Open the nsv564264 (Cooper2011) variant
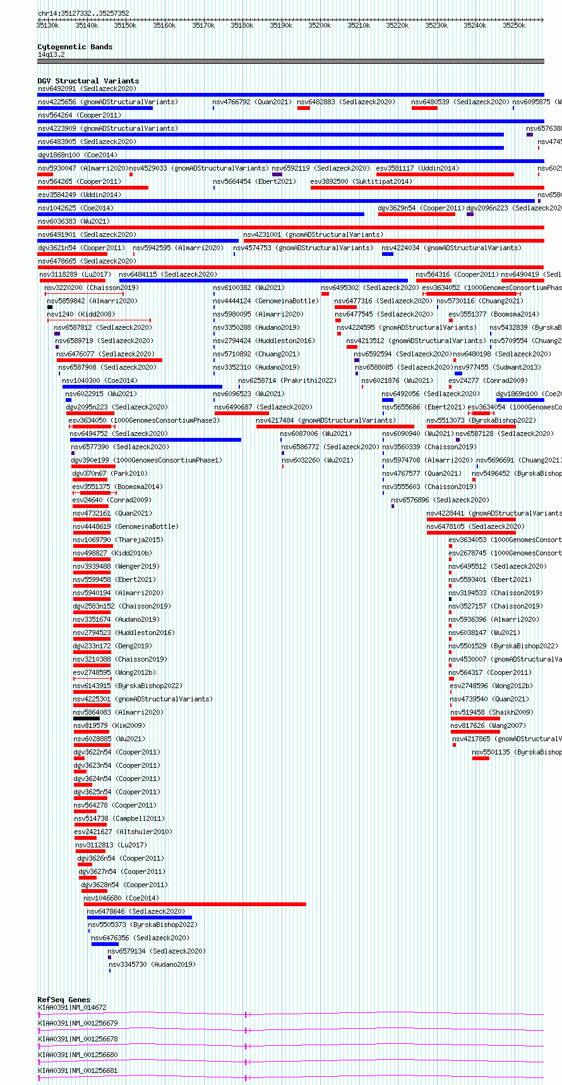Image resolution: width=562 pixels, height=1085 pixels. (79, 115)
